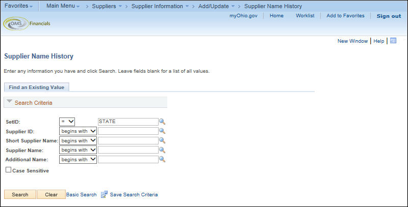The width and height of the screenshot is (408, 207).
Task: Click the Save Search Criteria icon
Action: click(105, 195)
